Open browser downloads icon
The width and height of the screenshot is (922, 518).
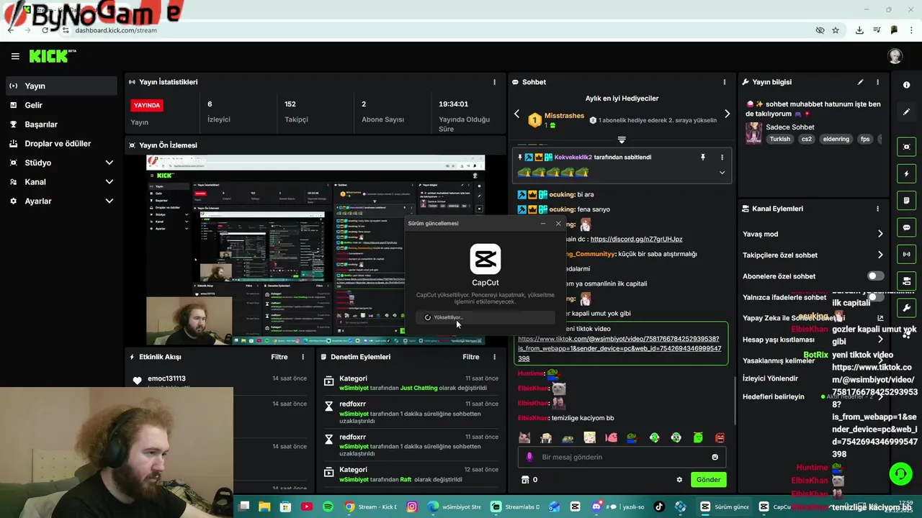(859, 30)
